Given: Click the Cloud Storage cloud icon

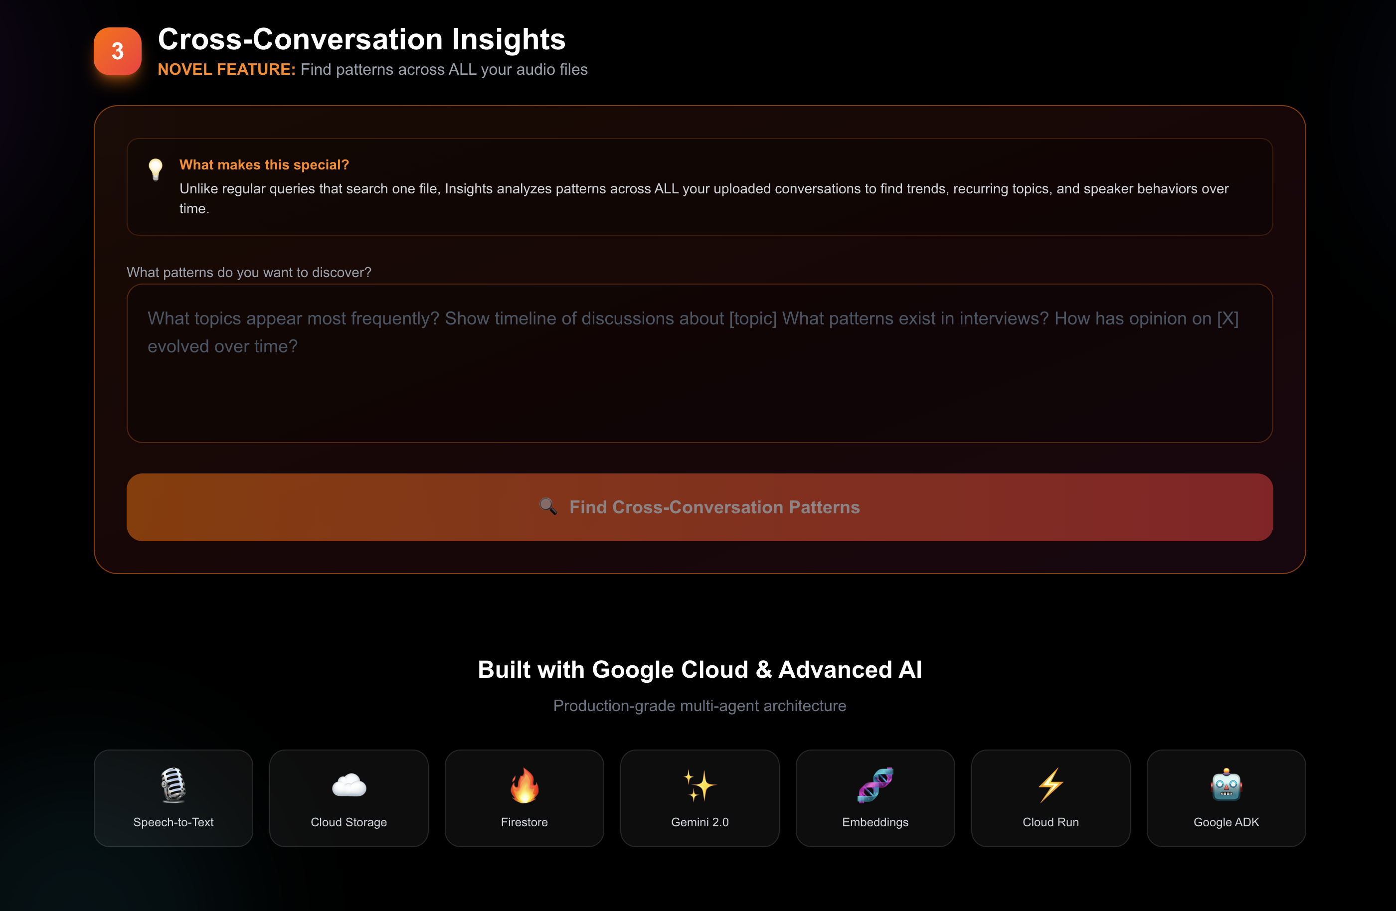Looking at the screenshot, I should click(x=349, y=785).
